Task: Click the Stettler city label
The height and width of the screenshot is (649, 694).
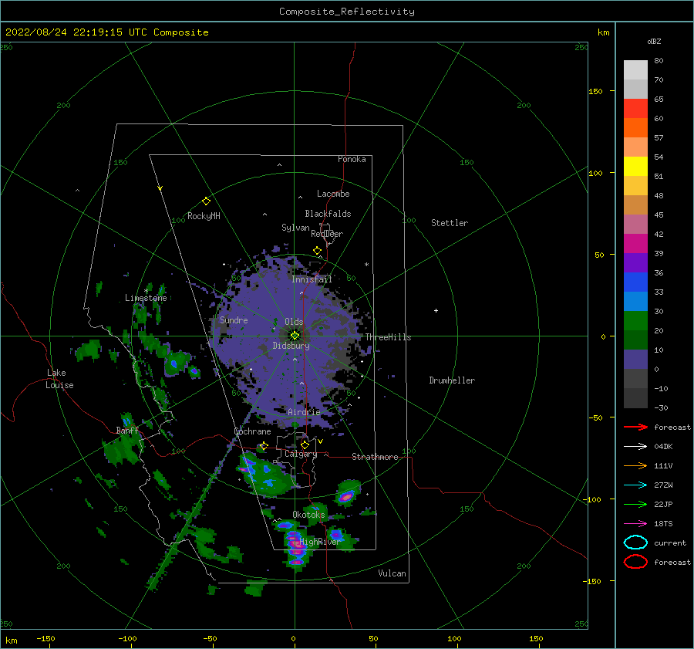Action: point(450,223)
